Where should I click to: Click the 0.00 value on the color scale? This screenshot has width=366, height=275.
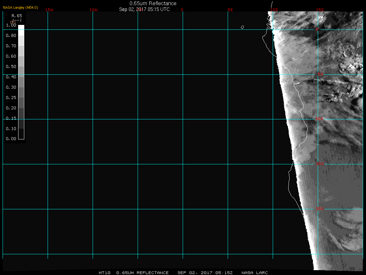pos(11,139)
